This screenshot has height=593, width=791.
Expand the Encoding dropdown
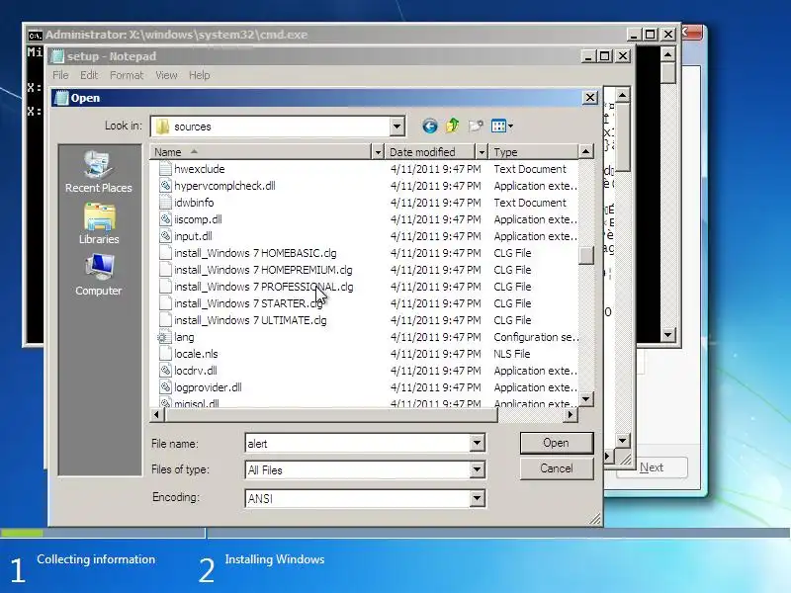pyautogui.click(x=477, y=499)
